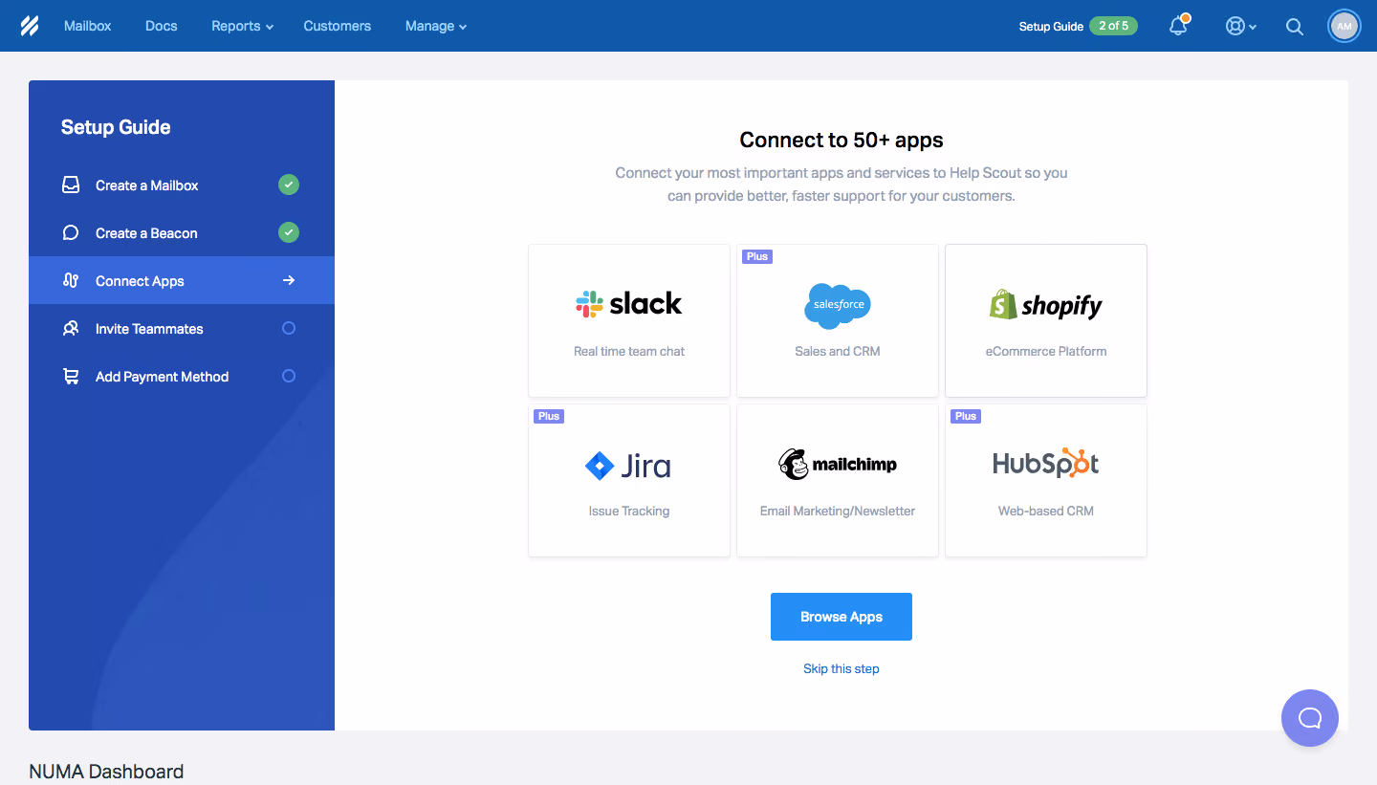The image size is (1377, 785).
Task: Click the empty circle beside Invite Teammates
Action: (x=289, y=328)
